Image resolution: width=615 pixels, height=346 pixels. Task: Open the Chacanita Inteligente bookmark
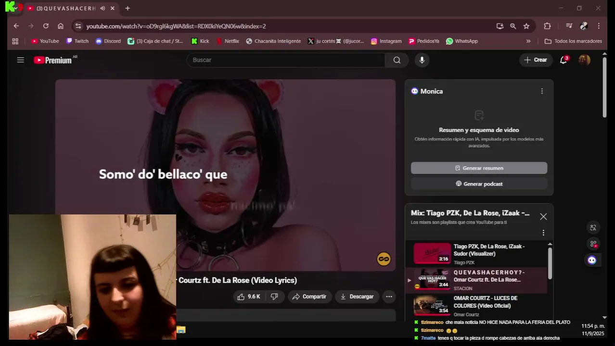(x=273, y=41)
